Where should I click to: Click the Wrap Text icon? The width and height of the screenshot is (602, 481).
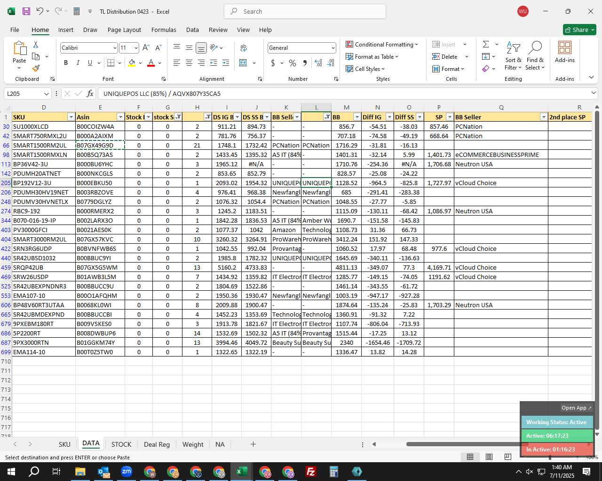click(244, 47)
